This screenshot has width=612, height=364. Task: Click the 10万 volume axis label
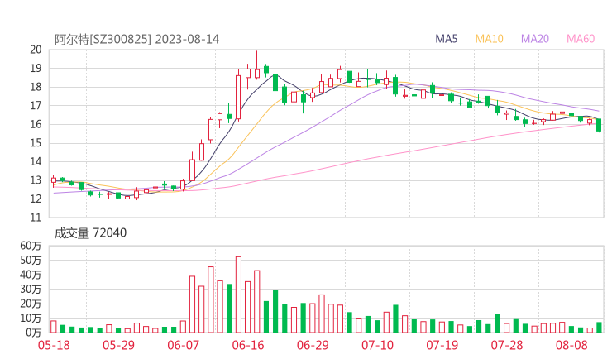pyautogui.click(x=31, y=318)
